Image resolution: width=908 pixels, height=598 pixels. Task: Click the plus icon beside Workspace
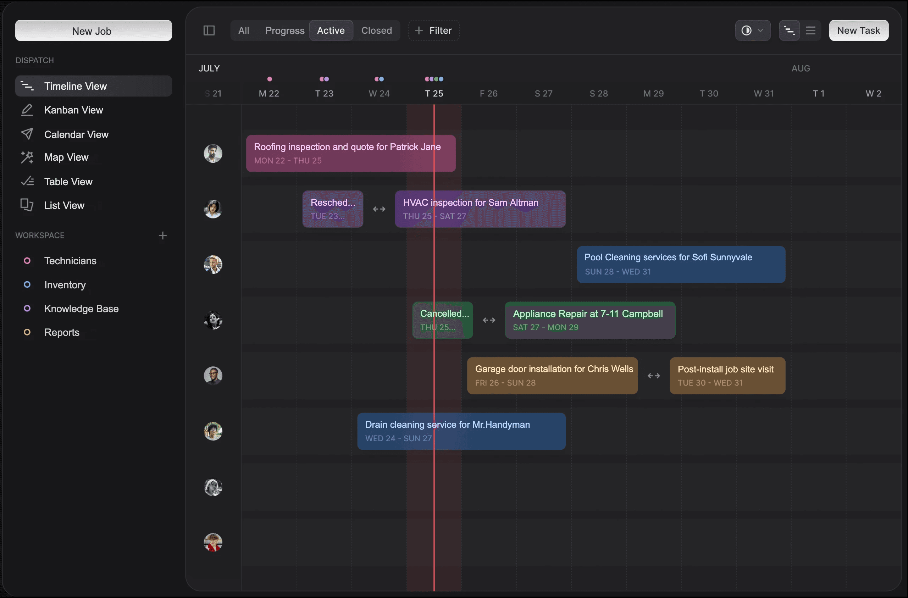[162, 236]
